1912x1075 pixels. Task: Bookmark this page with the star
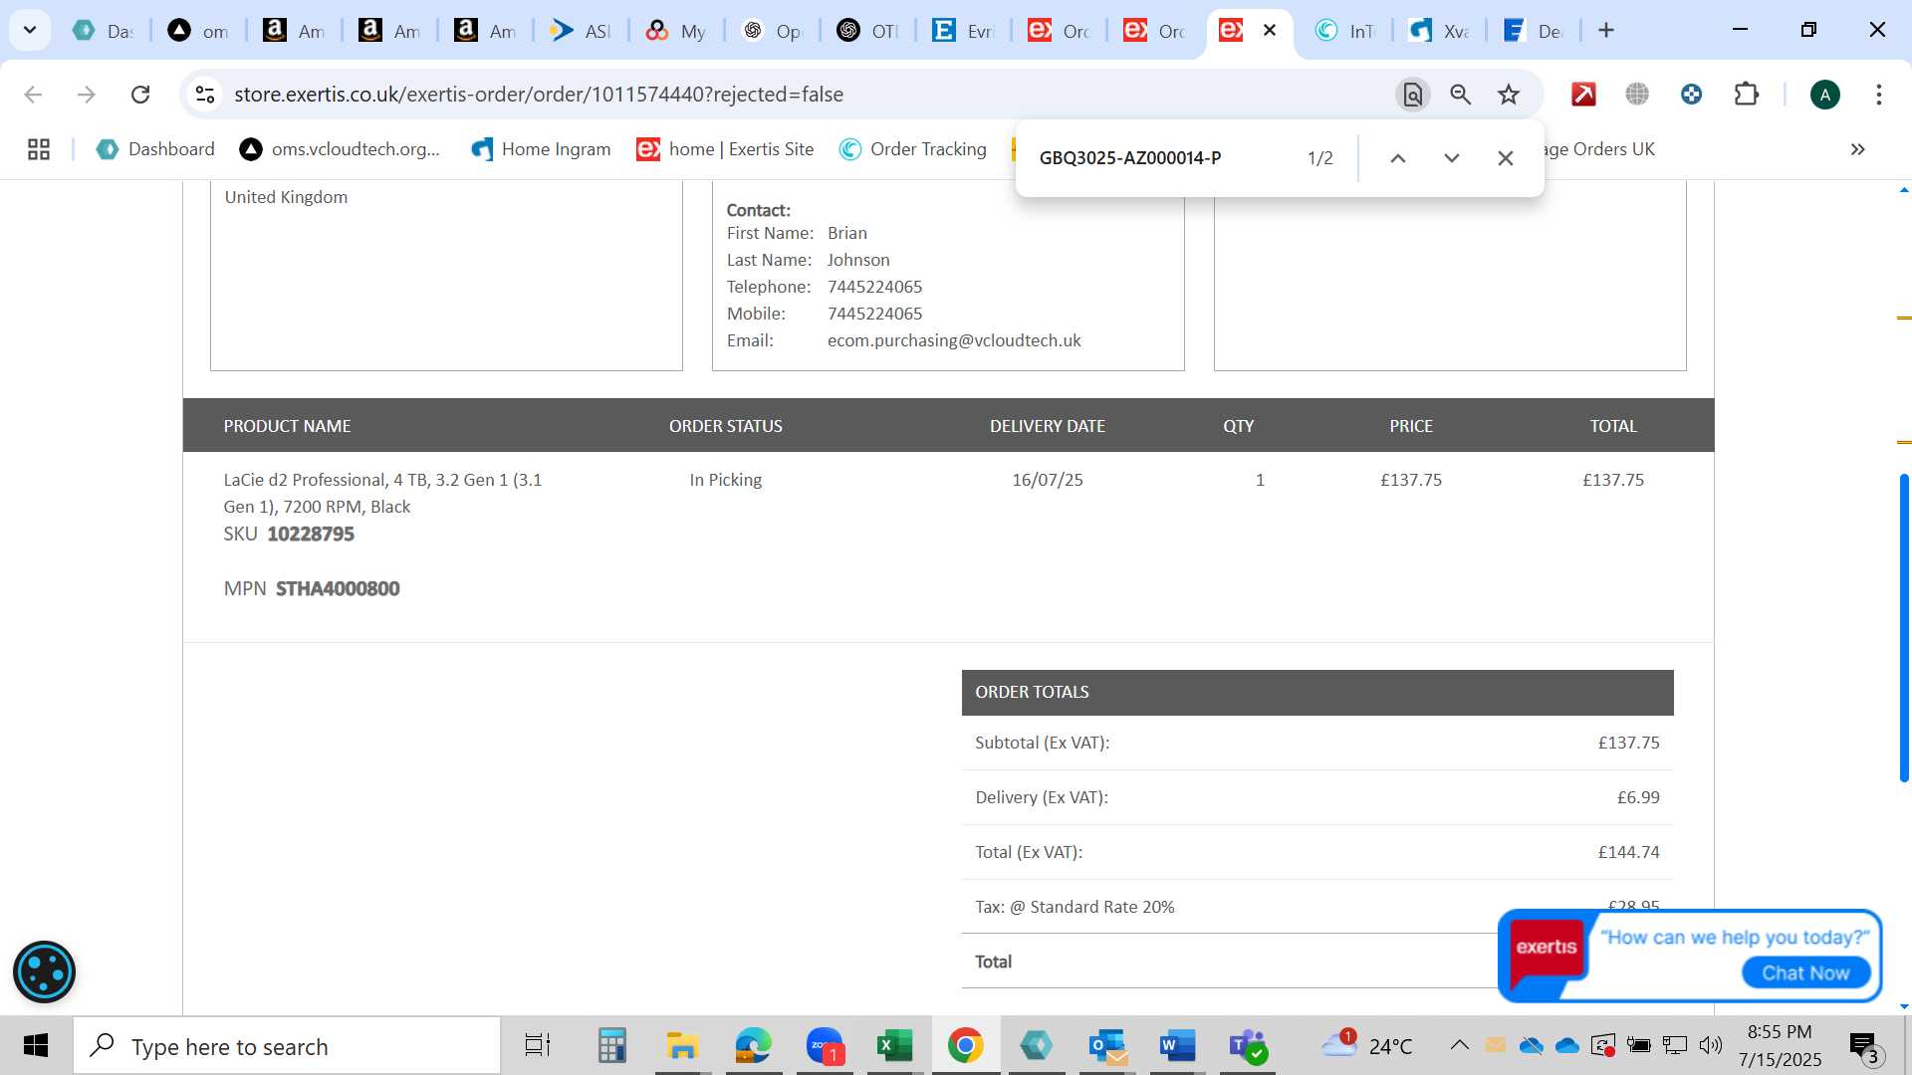(1509, 95)
